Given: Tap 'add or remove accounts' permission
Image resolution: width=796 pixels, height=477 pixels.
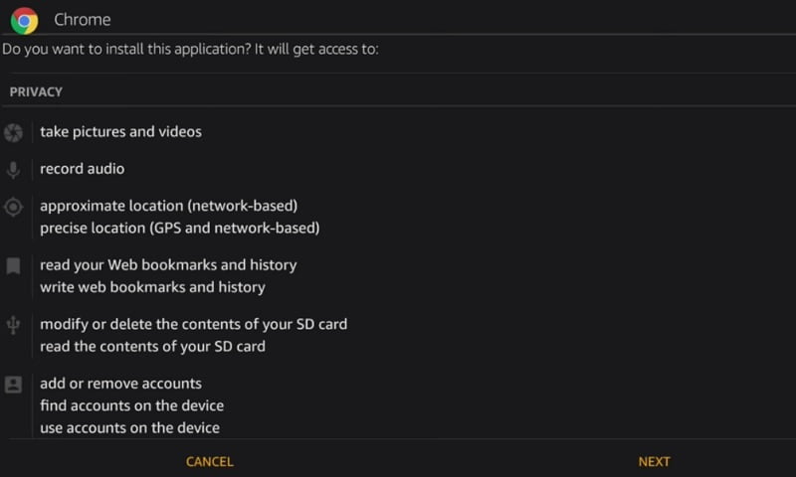Looking at the screenshot, I should [x=120, y=384].
